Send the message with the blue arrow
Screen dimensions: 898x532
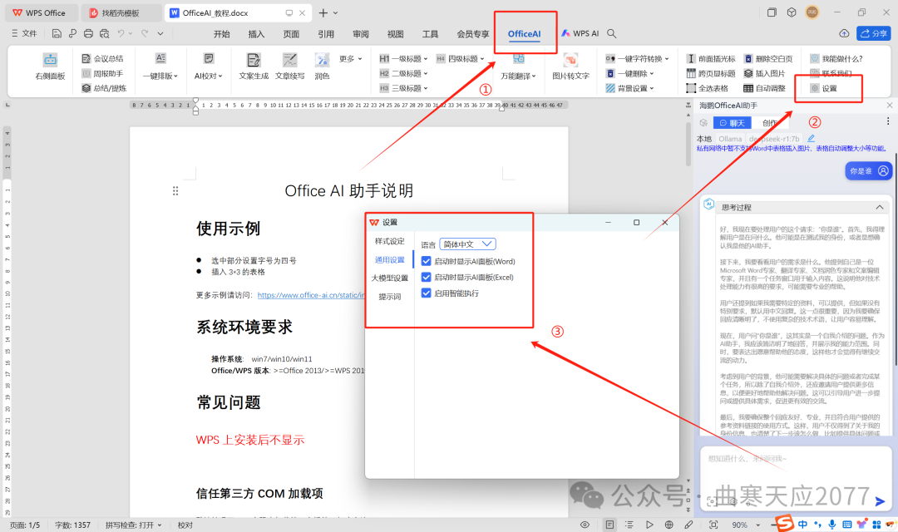pos(880,501)
